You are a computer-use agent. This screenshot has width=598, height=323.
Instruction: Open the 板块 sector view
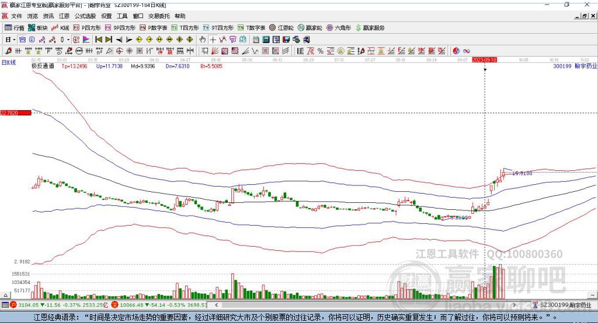coord(38,28)
